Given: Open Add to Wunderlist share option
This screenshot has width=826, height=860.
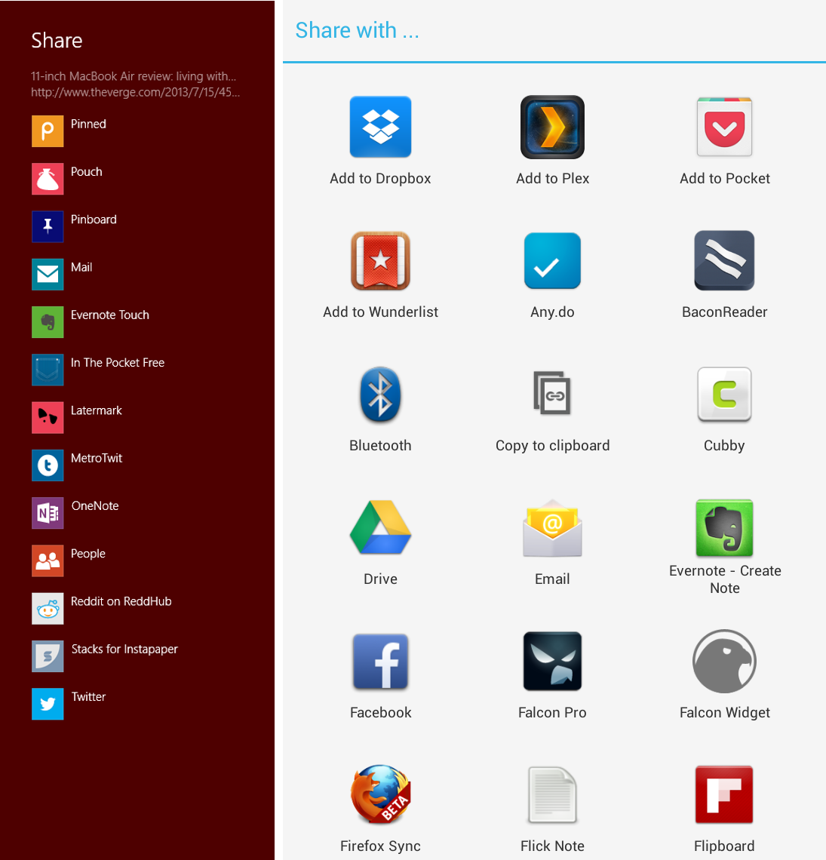Looking at the screenshot, I should (x=380, y=261).
